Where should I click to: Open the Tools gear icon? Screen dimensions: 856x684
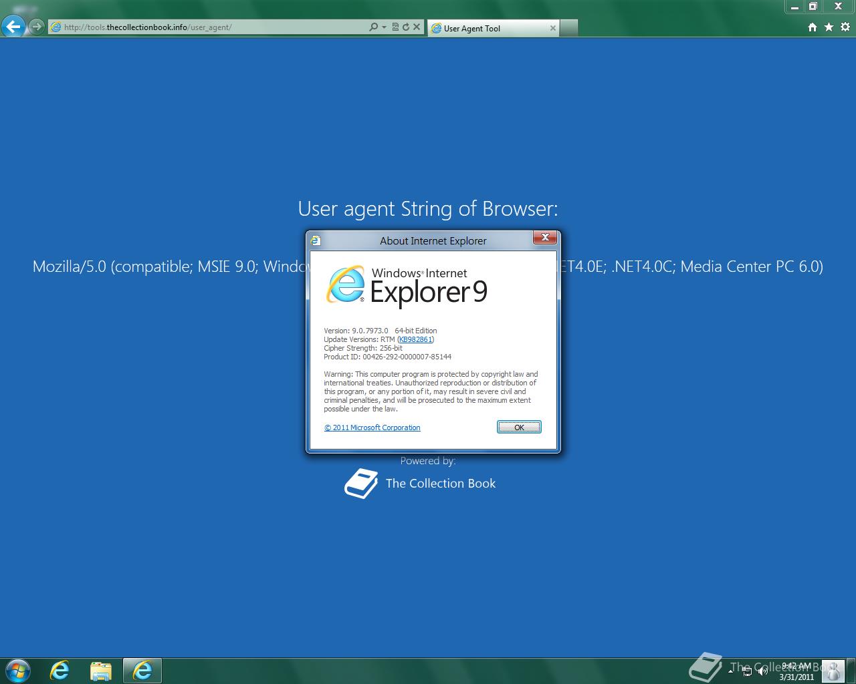coord(845,27)
